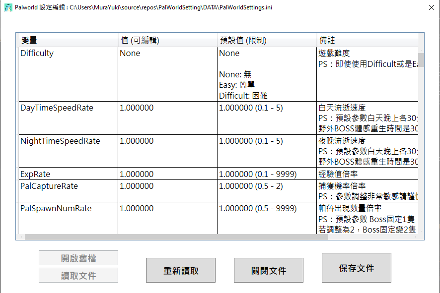Click the PalSpawnNumRate default 1.000000 (0.5 - 9999)

267,218
